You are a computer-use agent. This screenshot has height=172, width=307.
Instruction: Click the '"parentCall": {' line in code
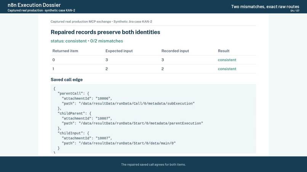pos(73,93)
